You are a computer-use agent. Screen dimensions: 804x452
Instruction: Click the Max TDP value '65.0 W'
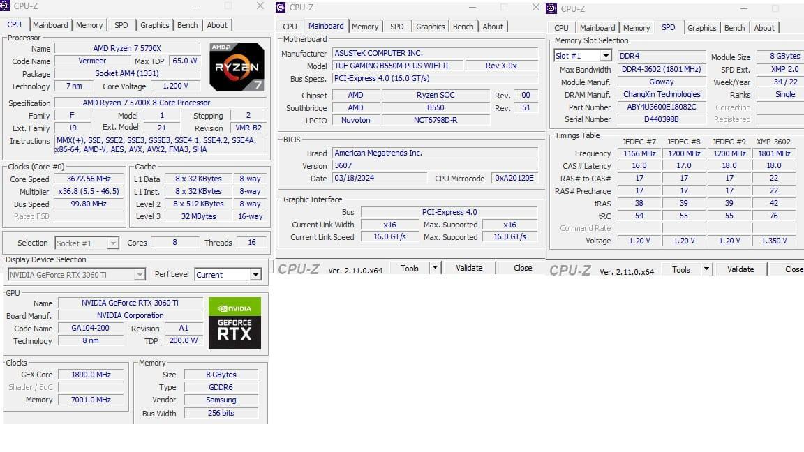[x=184, y=61]
